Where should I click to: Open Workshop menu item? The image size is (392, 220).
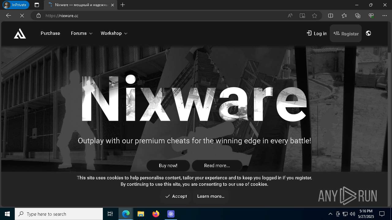coord(111,33)
